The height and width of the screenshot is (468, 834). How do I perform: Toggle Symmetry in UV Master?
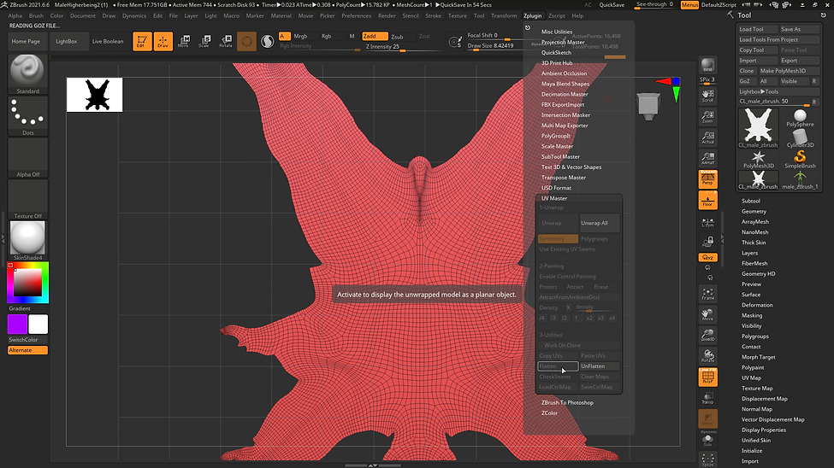(558, 238)
